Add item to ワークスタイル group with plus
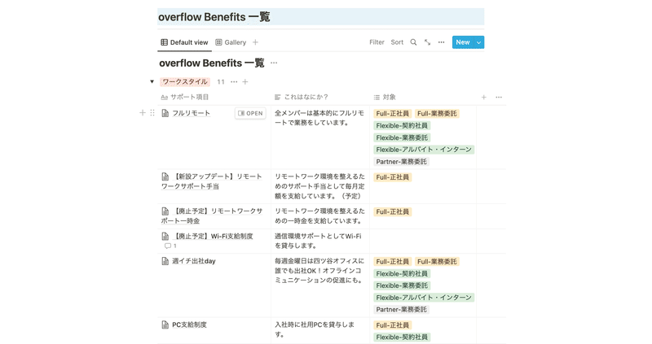 click(x=245, y=82)
